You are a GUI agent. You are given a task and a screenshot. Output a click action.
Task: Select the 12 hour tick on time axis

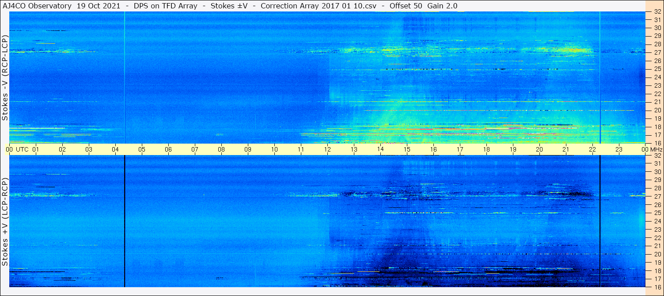pos(327,149)
